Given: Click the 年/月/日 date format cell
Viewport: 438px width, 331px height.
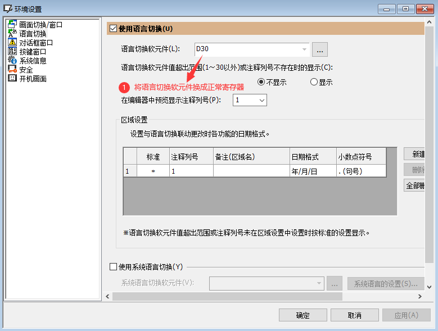Looking at the screenshot, I should tap(313, 171).
